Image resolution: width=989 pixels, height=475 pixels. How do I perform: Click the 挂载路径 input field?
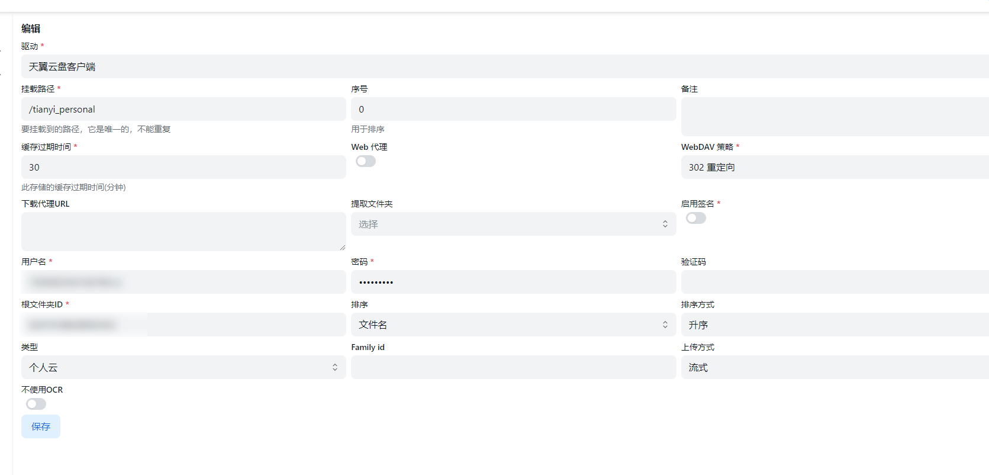(183, 109)
